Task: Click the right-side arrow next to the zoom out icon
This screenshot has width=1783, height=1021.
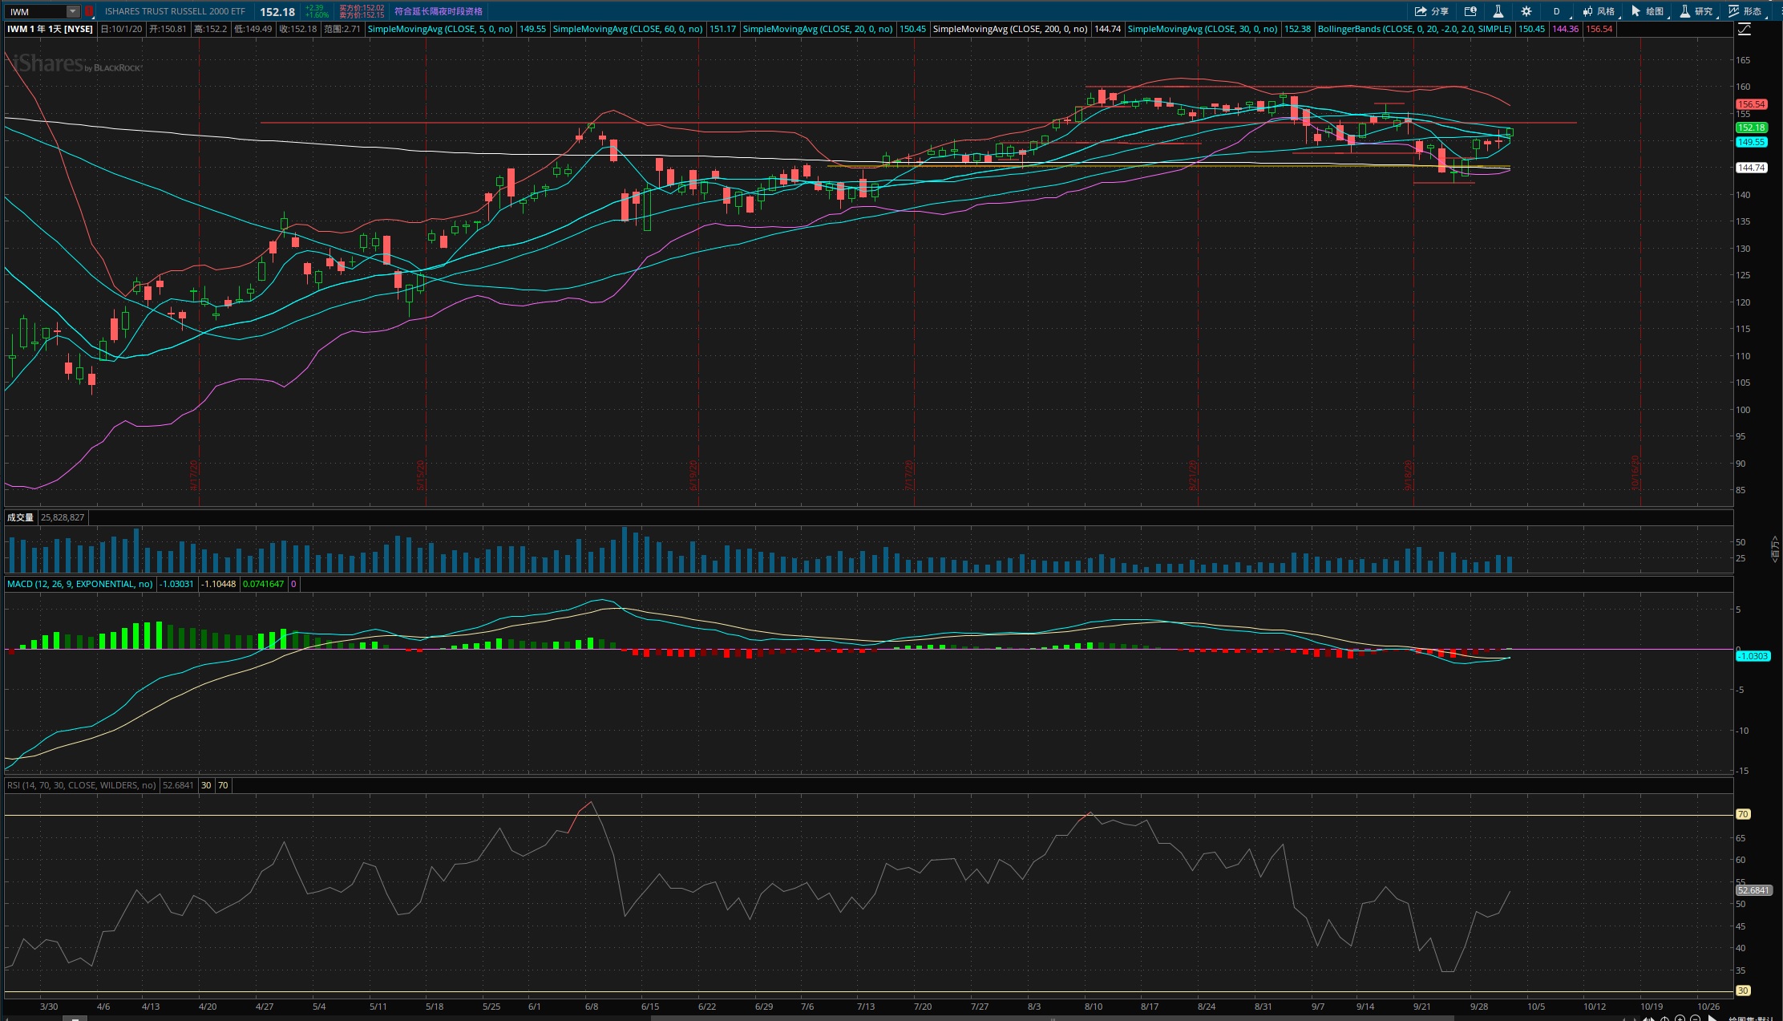Action: tap(1712, 1019)
